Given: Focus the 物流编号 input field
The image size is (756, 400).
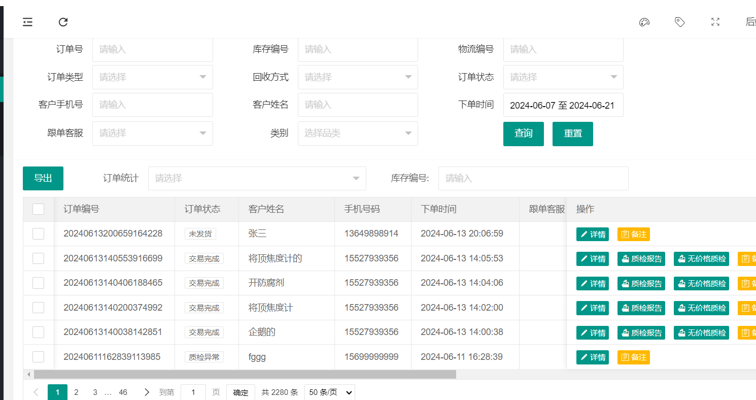Looking at the screenshot, I should pyautogui.click(x=563, y=50).
